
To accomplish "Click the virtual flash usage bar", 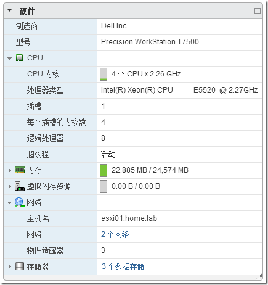I will click(x=104, y=186).
